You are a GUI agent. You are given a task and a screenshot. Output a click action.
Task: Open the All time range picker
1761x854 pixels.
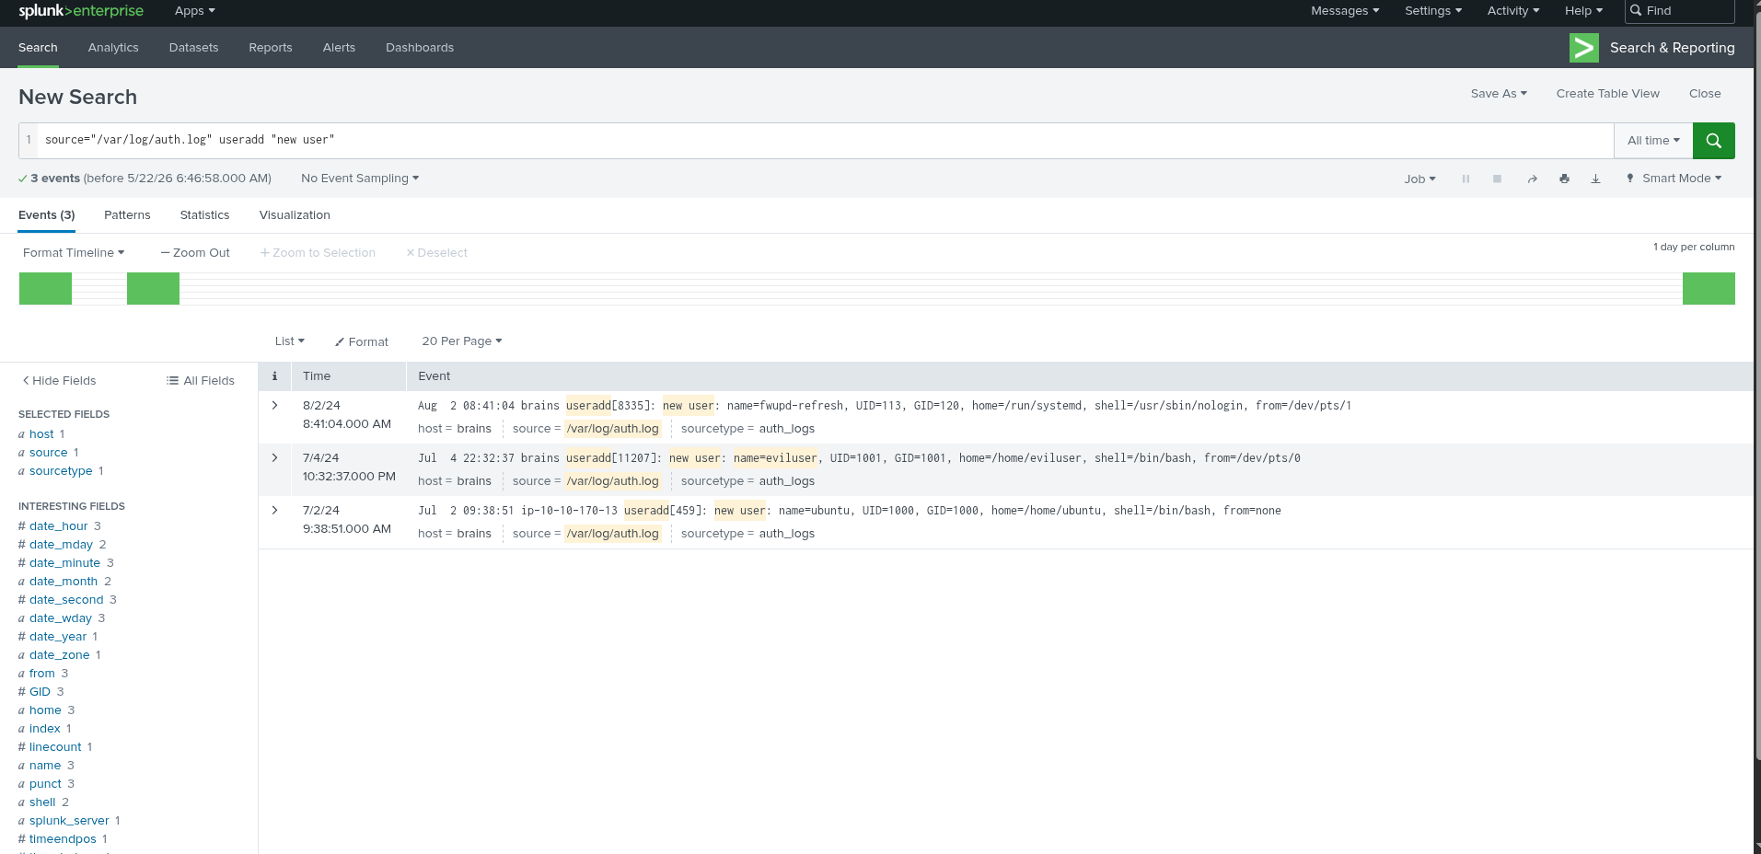pyautogui.click(x=1653, y=141)
